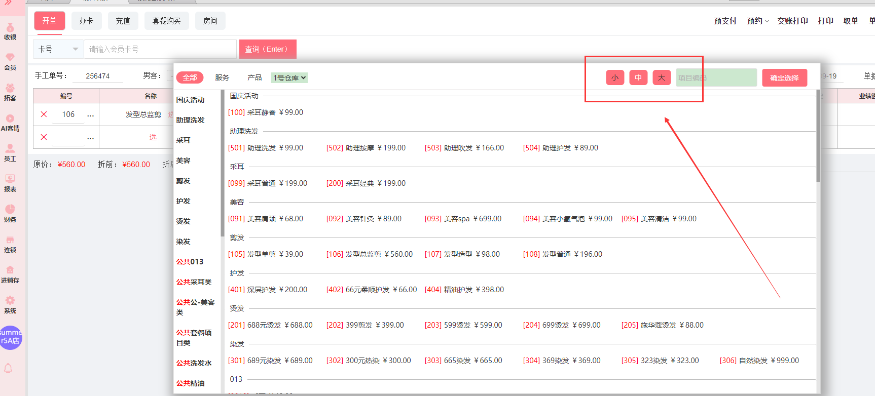This screenshot has width=875, height=396.
Task: Open the 拓客 sidebar icon
Action: tap(10, 92)
